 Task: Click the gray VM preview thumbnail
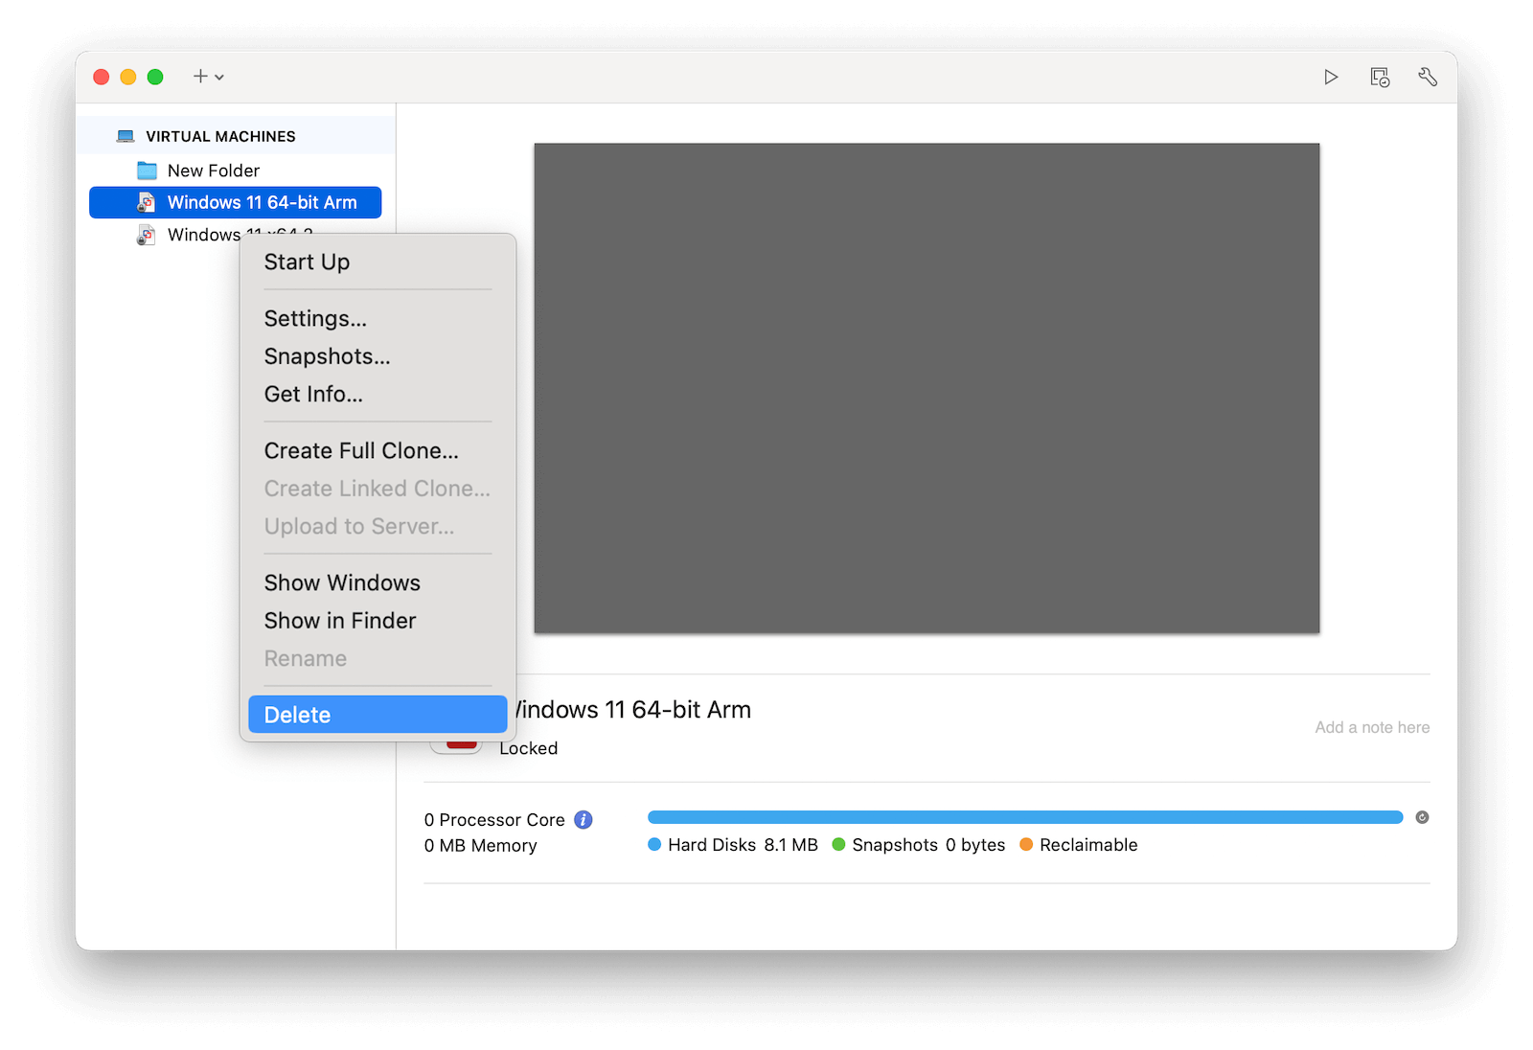tap(927, 388)
